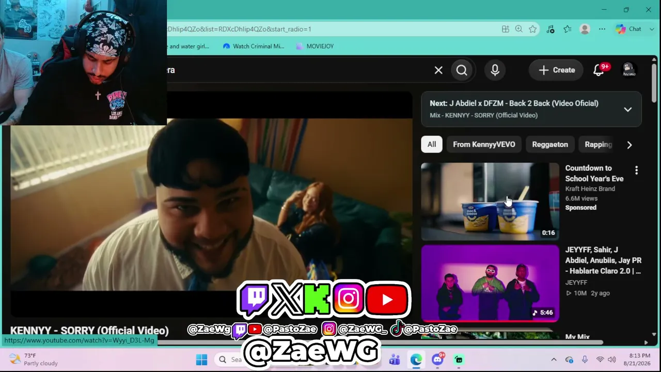
Task: Click the JEYYFF channel name
Action: click(x=576, y=283)
